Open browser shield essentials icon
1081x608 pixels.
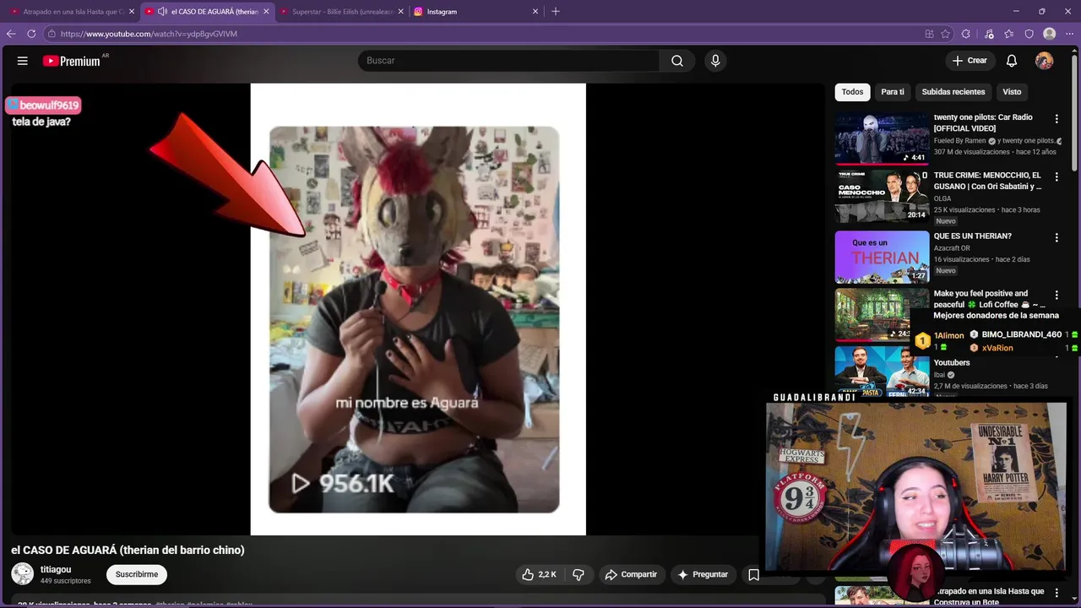pyautogui.click(x=1029, y=34)
